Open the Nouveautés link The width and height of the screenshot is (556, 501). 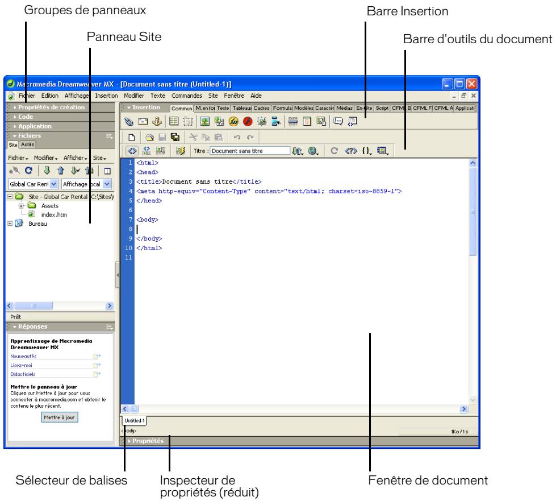click(23, 356)
